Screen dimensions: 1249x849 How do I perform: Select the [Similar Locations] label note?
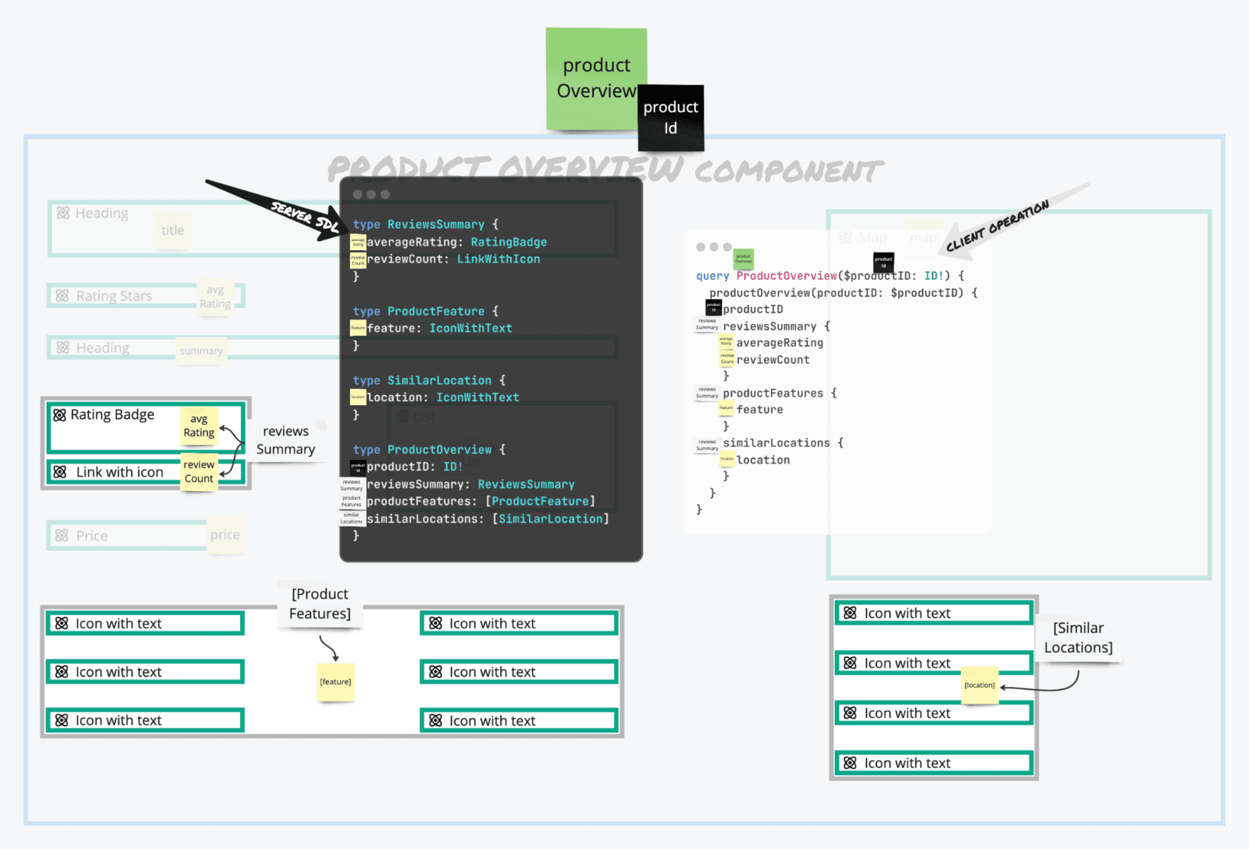click(x=1079, y=638)
